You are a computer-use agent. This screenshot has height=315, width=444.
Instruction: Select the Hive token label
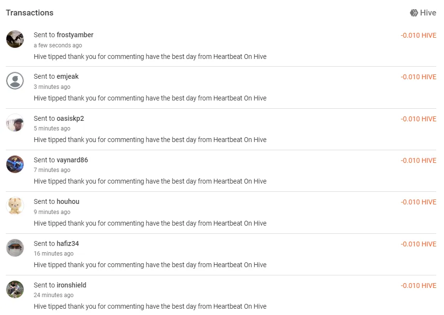point(428,13)
